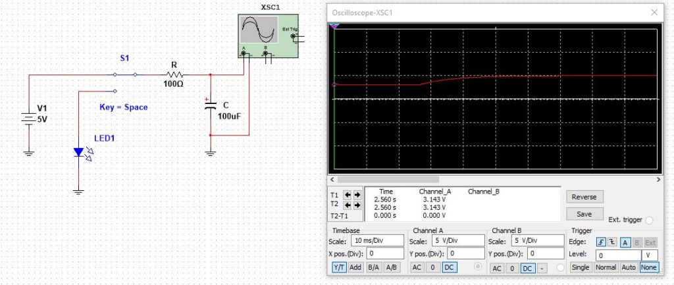Move cursor T2 left with arrow
674x285 pixels.
tap(348, 205)
